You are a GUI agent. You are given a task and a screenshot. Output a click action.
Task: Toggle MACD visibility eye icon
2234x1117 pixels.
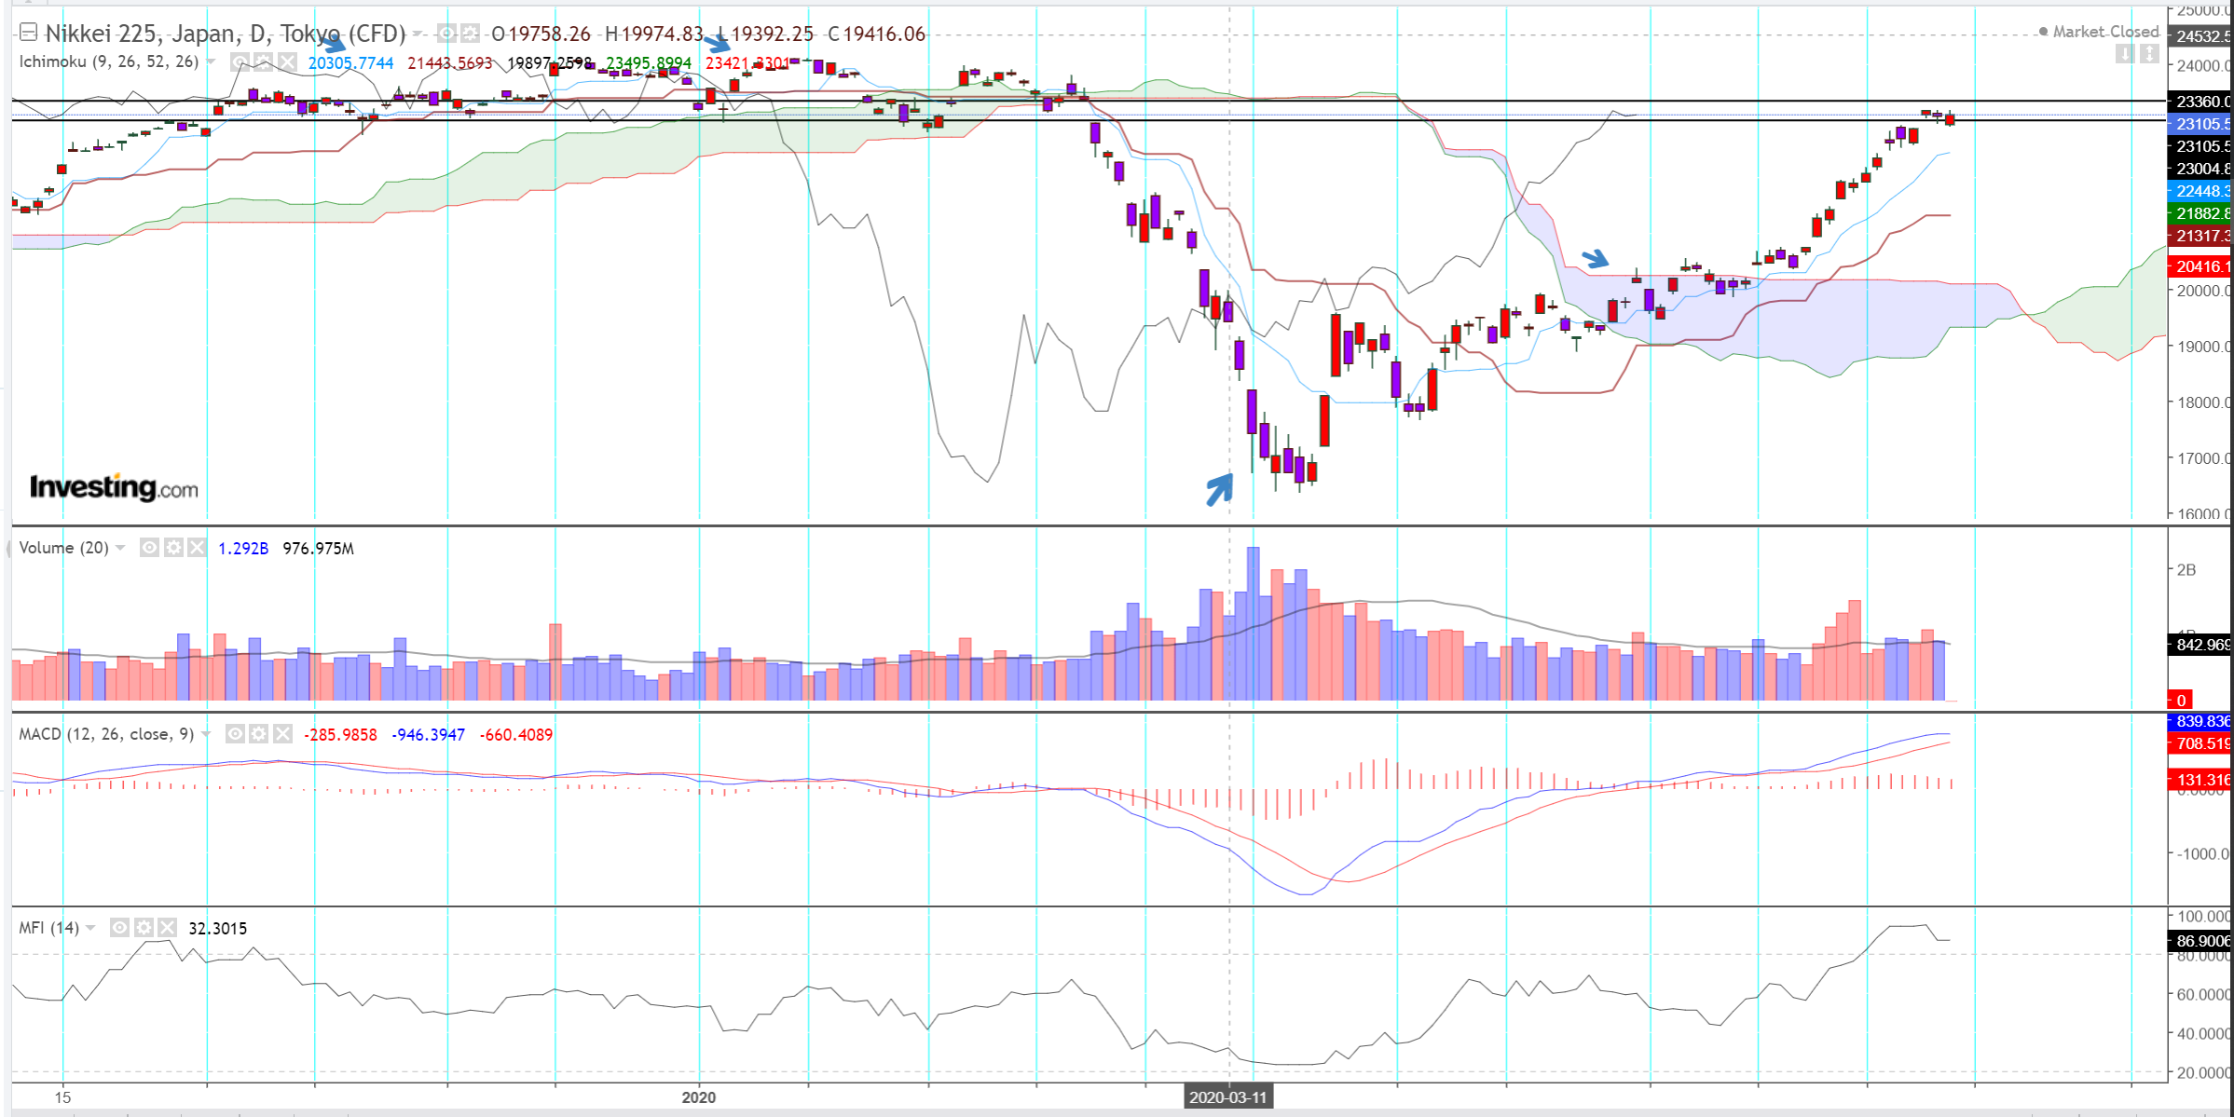pos(236,734)
